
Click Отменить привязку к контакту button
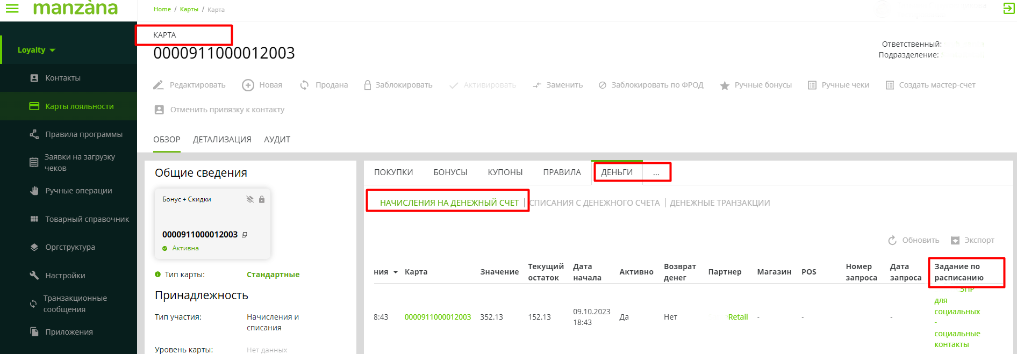227,110
